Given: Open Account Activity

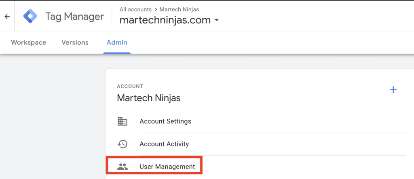Looking at the screenshot, I should coord(164,144).
